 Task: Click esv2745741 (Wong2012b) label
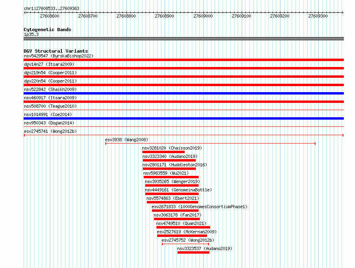pos(50,131)
